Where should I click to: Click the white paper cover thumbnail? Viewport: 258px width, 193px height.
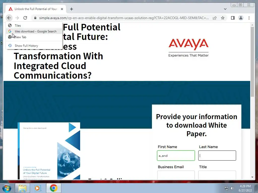pos(49,151)
